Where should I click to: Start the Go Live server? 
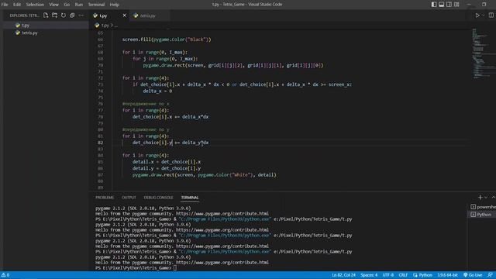pos(473,275)
